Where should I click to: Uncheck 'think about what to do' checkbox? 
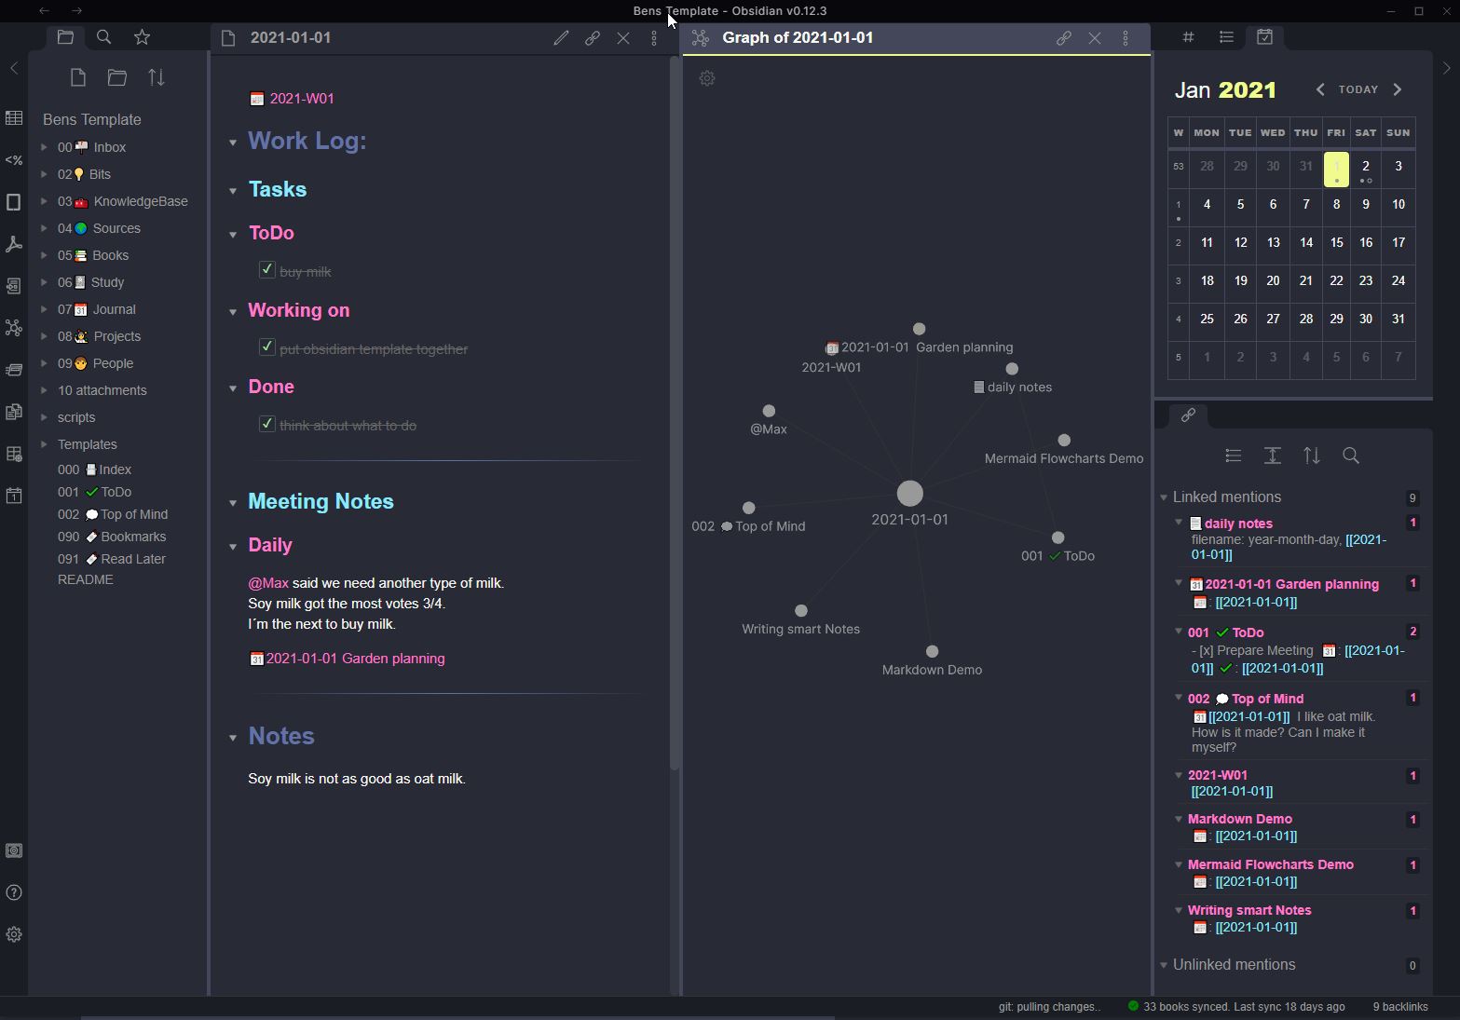coord(267,424)
